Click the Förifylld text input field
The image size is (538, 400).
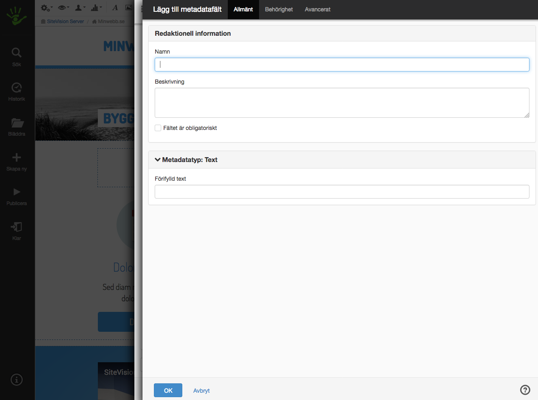click(342, 192)
